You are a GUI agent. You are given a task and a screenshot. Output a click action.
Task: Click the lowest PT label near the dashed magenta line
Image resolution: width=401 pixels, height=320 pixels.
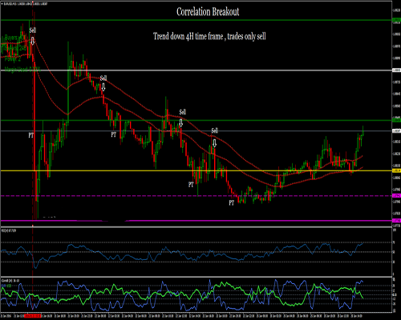(232, 203)
